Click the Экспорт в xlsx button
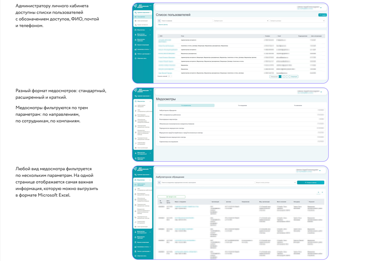 [171, 197]
